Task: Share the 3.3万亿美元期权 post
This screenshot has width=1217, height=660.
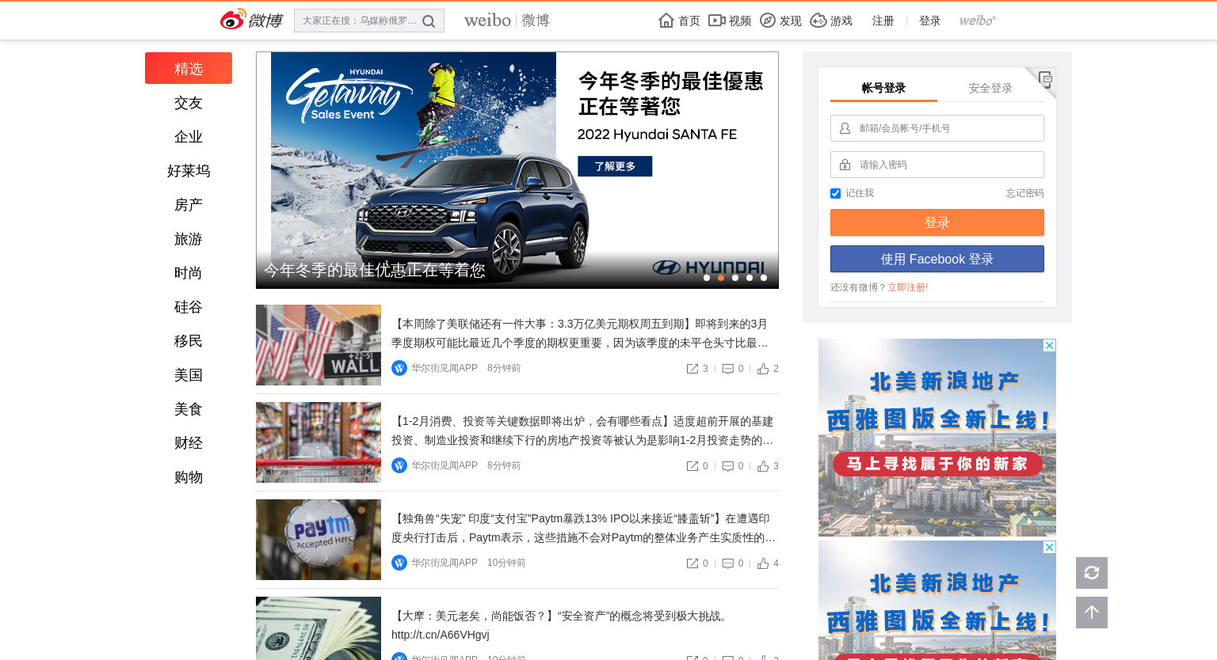Action: 697,369
